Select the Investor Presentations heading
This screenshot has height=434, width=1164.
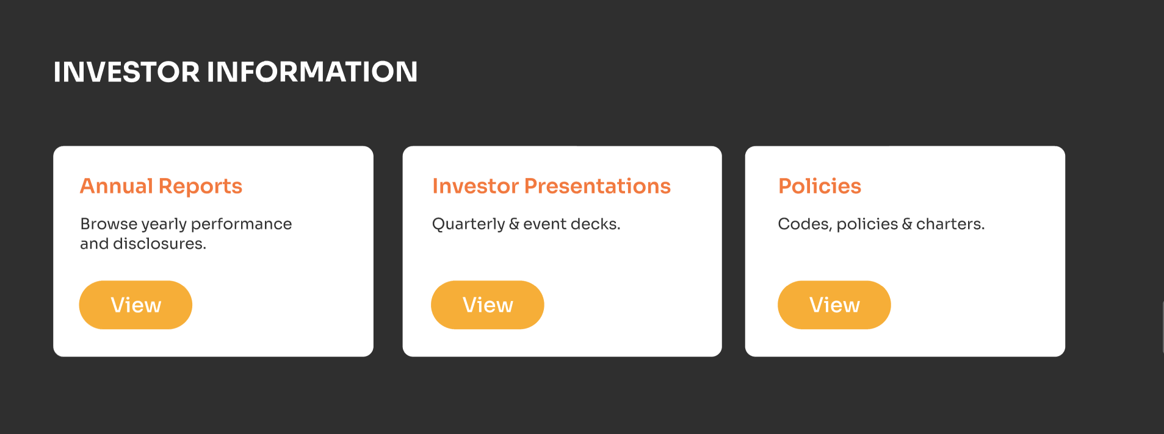coord(551,186)
